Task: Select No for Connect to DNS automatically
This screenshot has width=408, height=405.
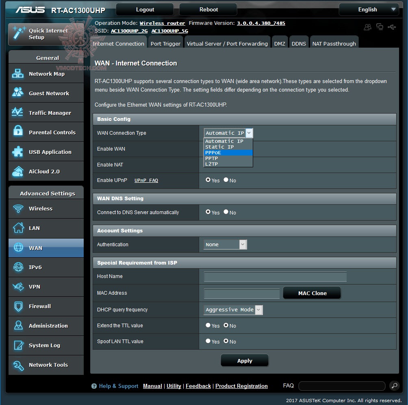Action: (x=226, y=212)
